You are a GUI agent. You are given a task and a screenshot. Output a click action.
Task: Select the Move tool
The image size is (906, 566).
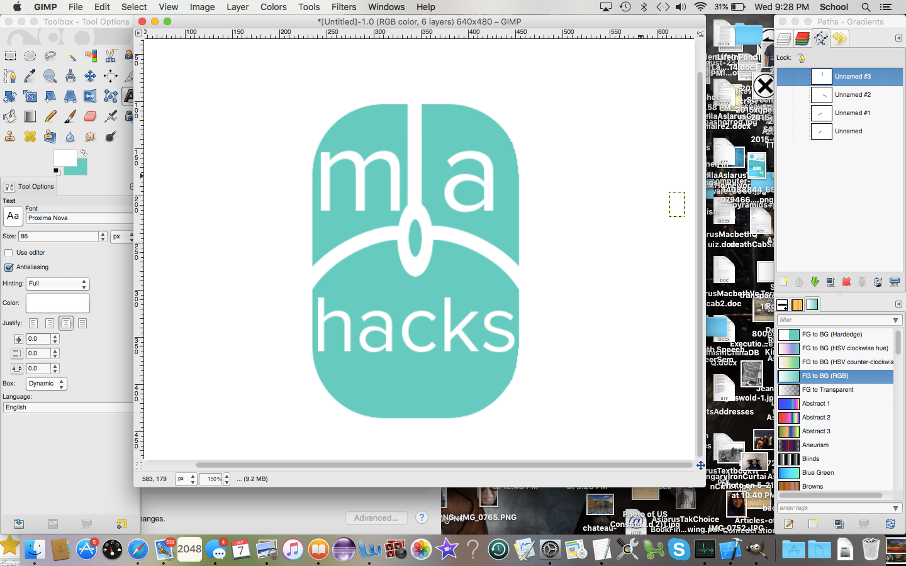pos(91,76)
